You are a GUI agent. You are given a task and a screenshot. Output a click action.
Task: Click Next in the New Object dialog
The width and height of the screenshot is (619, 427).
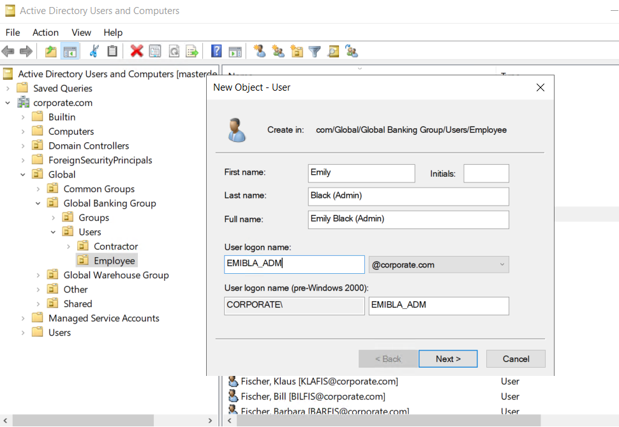point(448,359)
